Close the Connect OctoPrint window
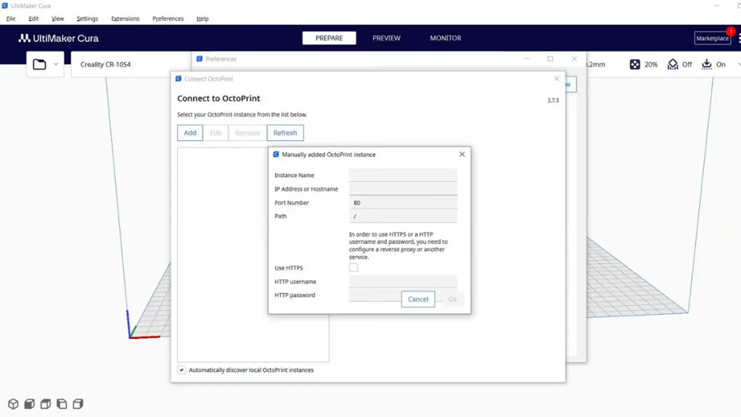This screenshot has height=417, width=741. 557,79
